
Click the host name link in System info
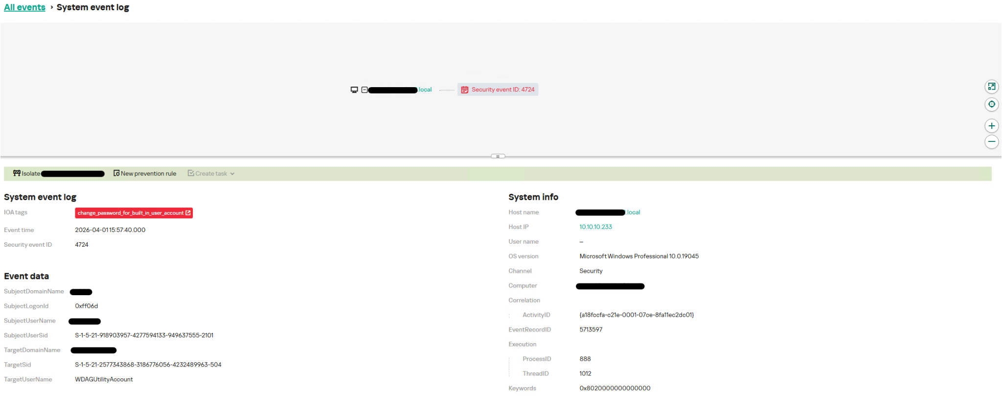pos(608,212)
